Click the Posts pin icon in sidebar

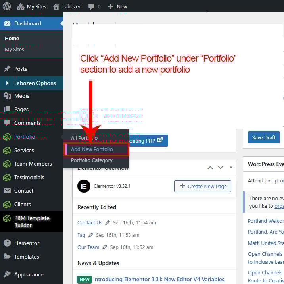click(x=7, y=69)
